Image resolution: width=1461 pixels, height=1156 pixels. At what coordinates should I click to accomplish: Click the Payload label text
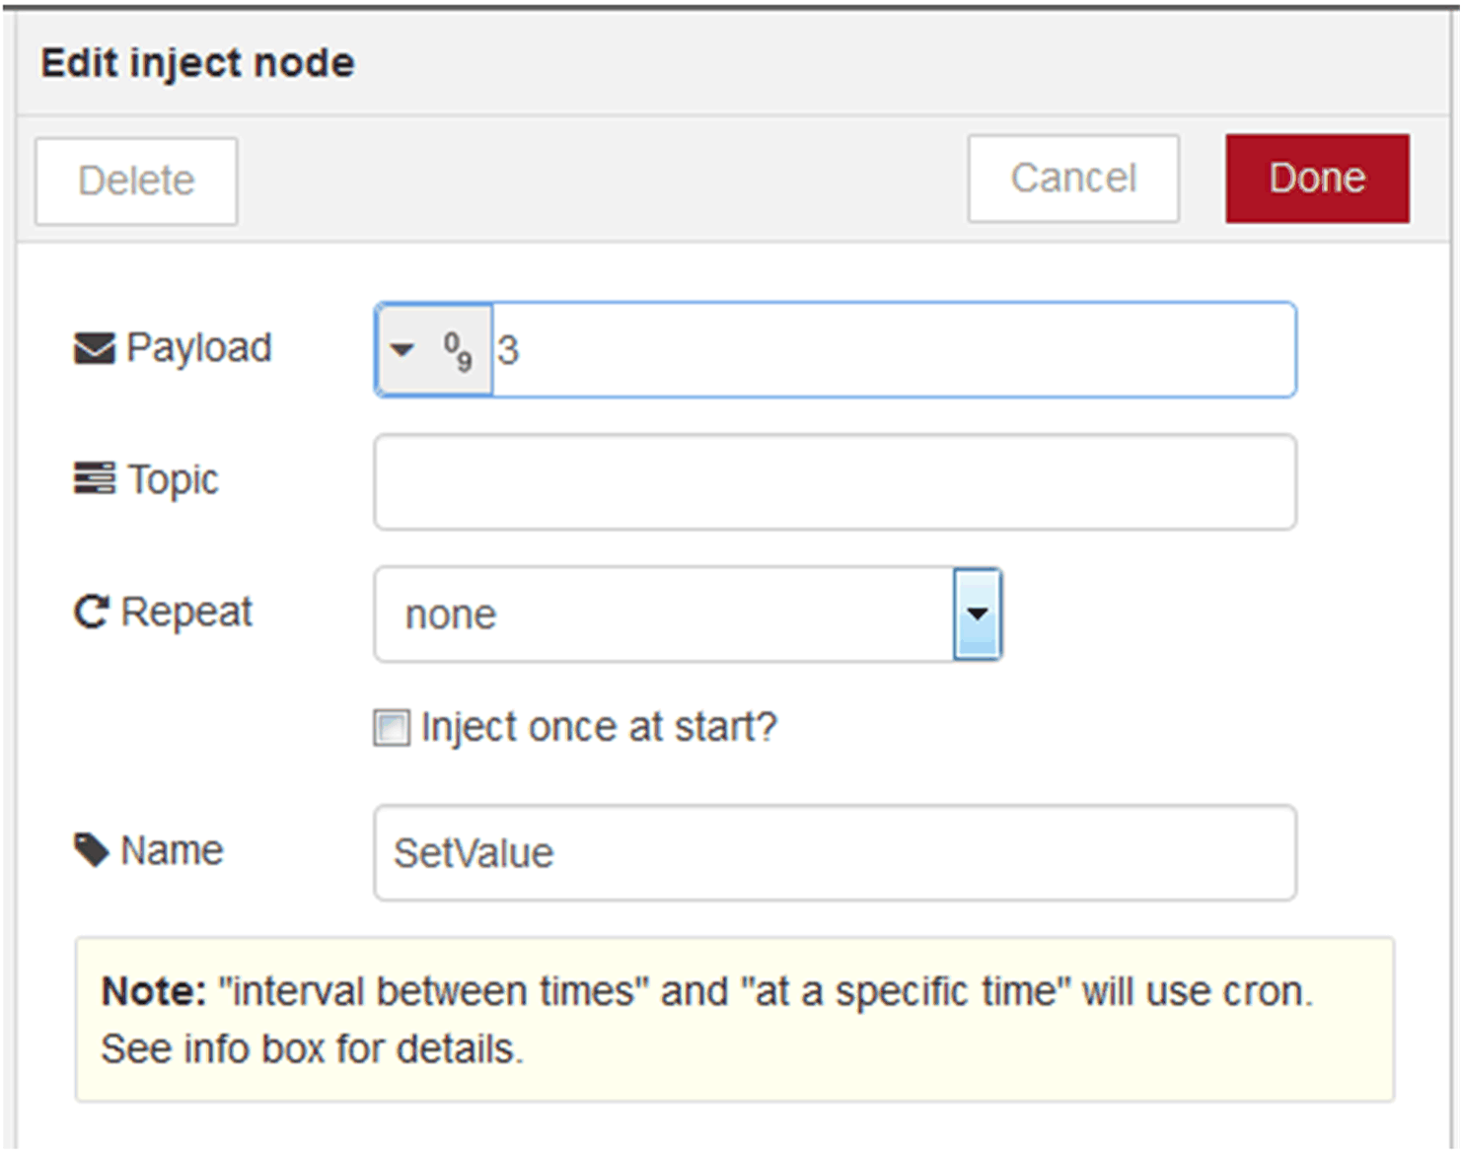[198, 348]
